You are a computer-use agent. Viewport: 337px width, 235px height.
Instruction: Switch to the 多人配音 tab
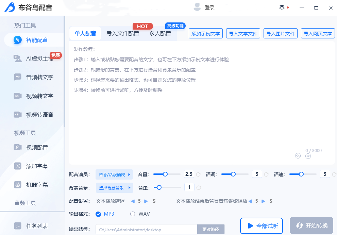pyautogui.click(x=160, y=33)
